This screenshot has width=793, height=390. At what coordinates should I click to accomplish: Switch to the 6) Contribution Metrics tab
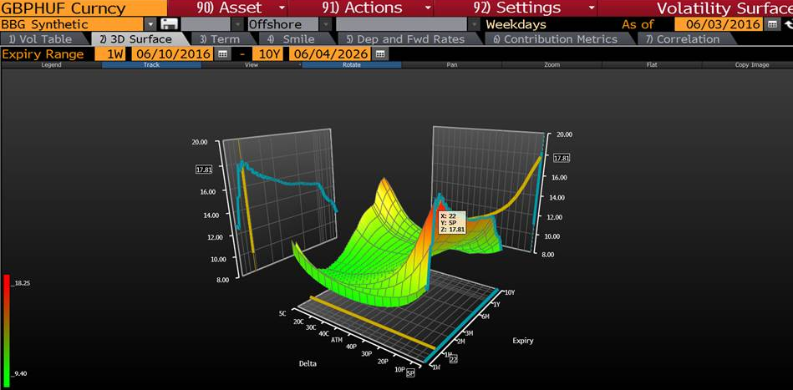click(x=555, y=39)
